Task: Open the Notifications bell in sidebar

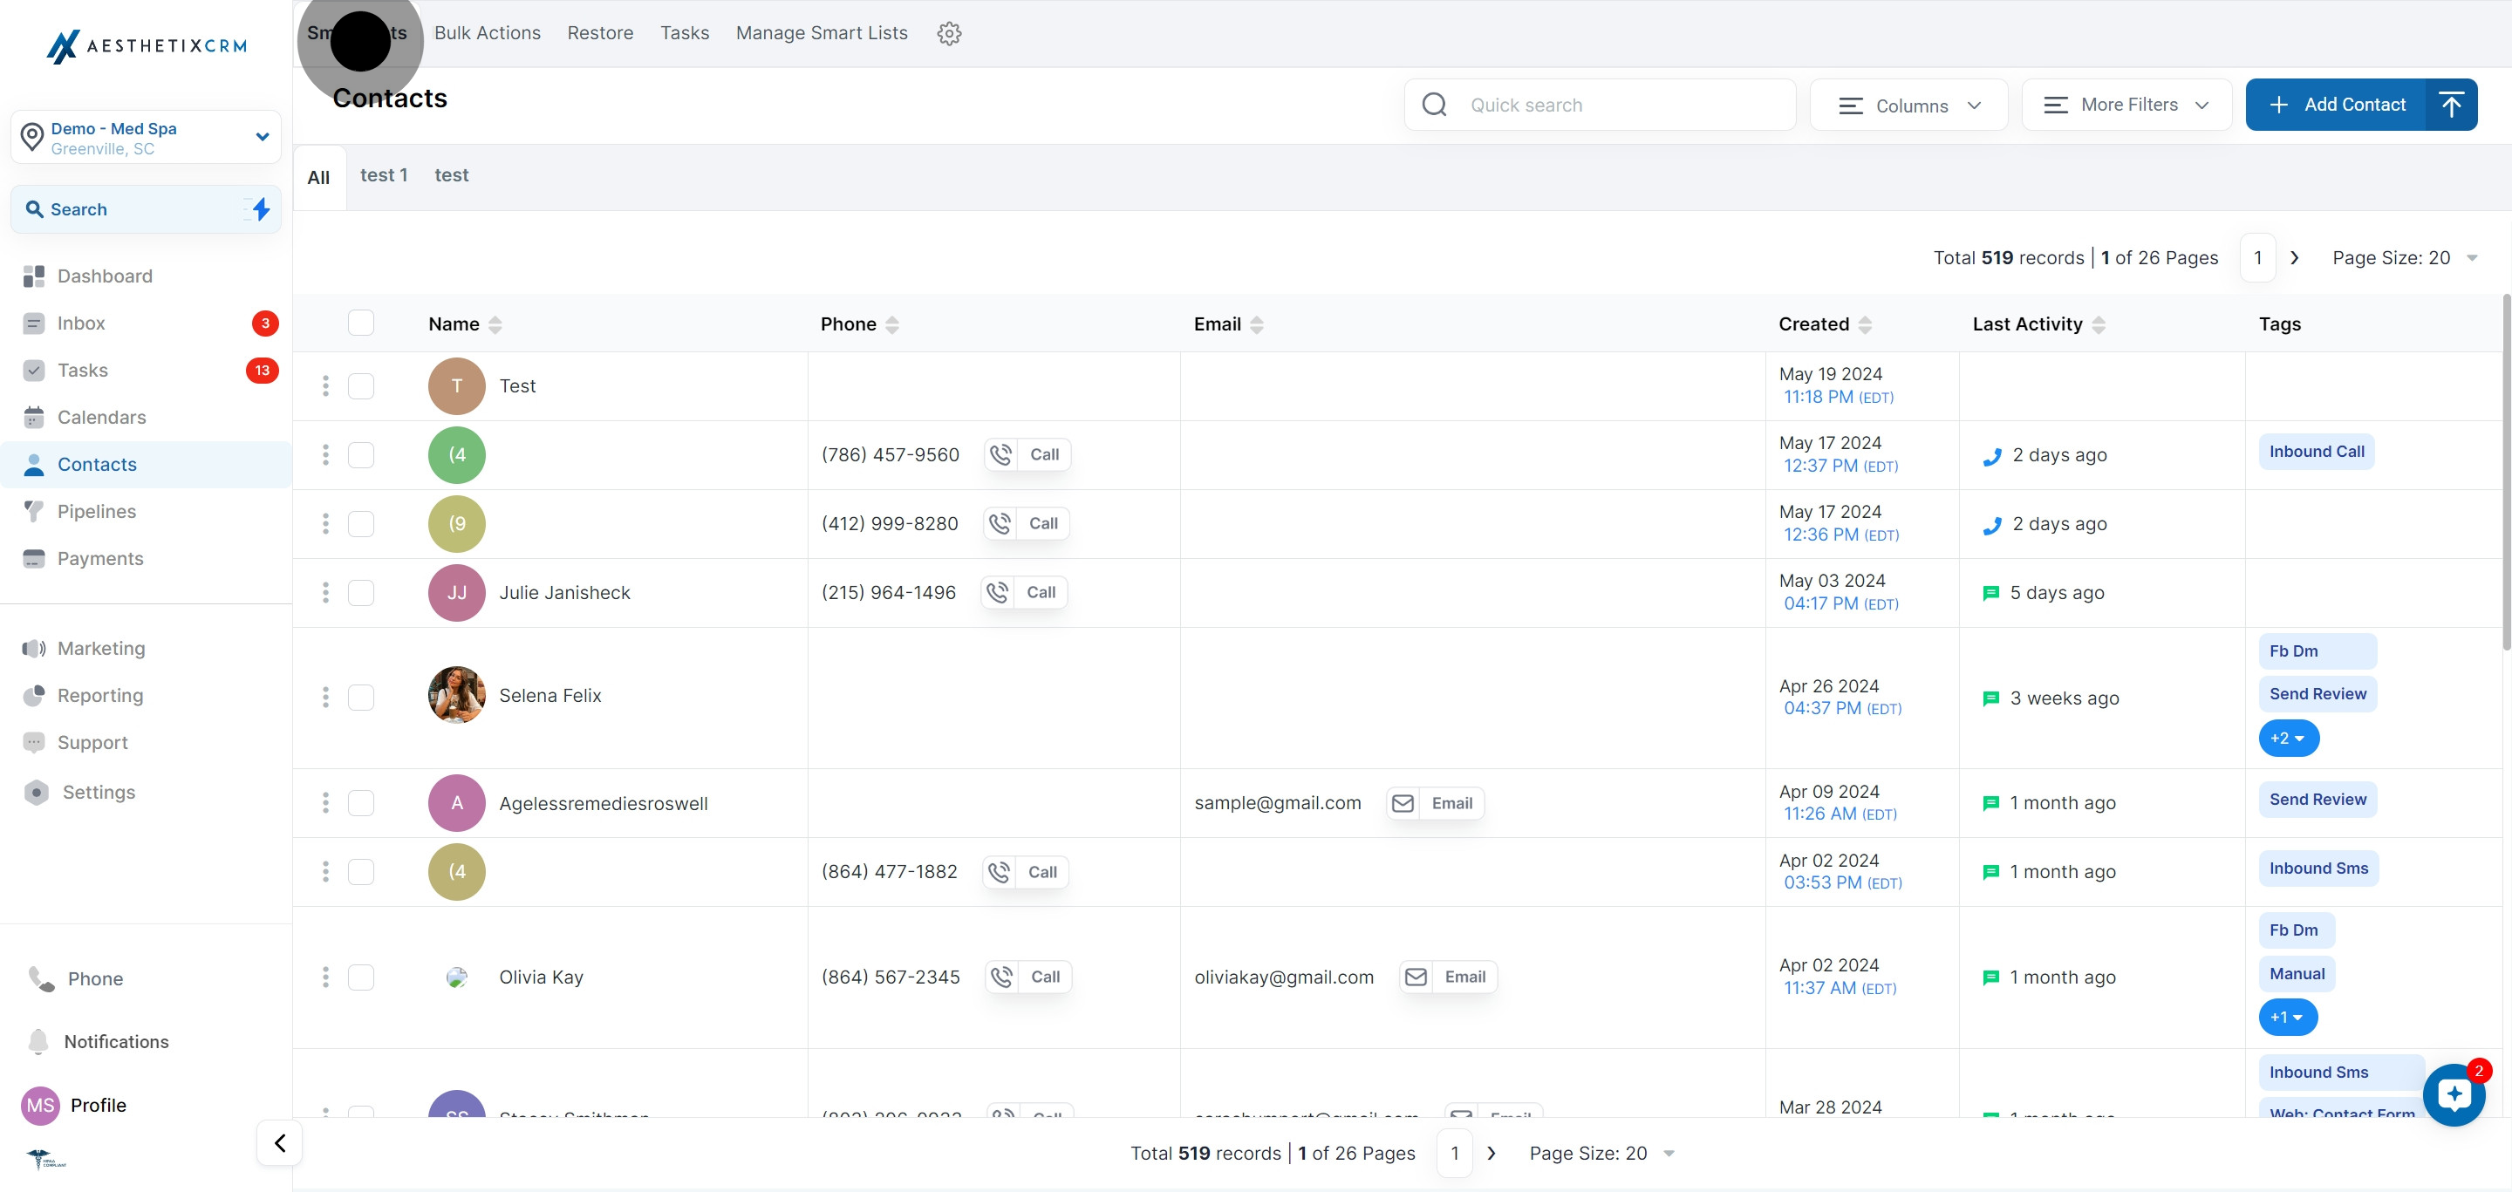Action: point(39,1041)
